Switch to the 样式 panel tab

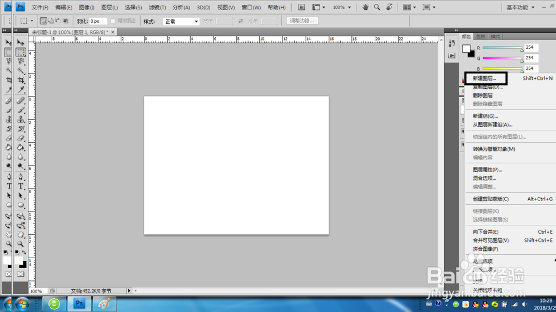(x=495, y=37)
